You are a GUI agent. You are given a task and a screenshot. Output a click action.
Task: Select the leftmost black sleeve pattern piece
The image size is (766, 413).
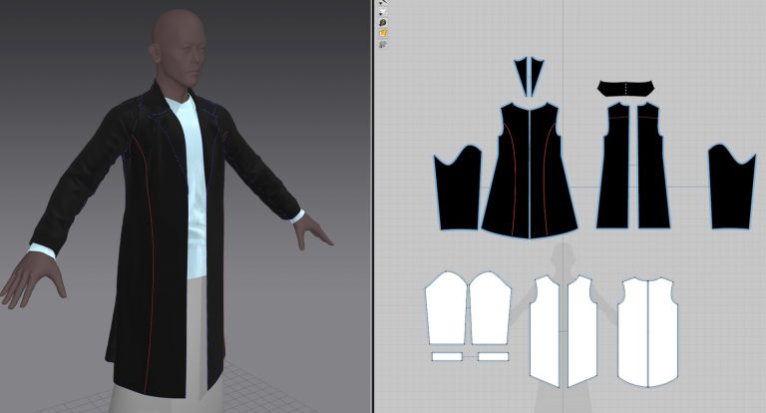click(x=458, y=190)
